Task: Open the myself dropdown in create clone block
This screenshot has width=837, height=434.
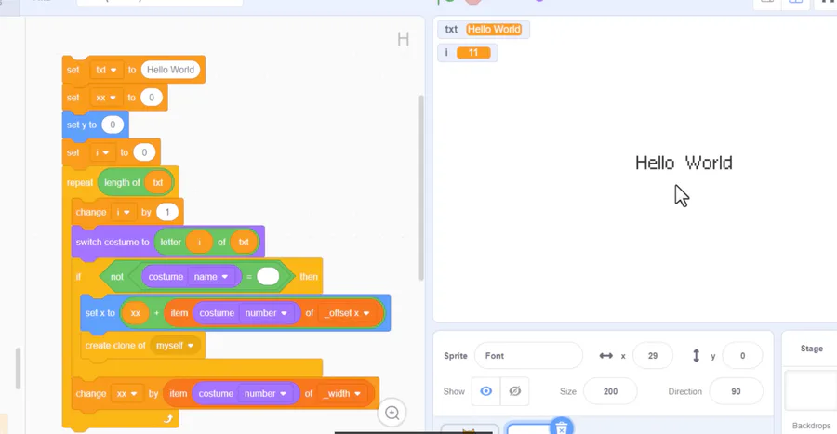Action: coord(175,346)
